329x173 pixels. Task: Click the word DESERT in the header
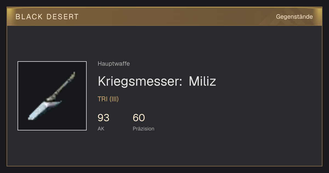pyautogui.click(x=63, y=17)
